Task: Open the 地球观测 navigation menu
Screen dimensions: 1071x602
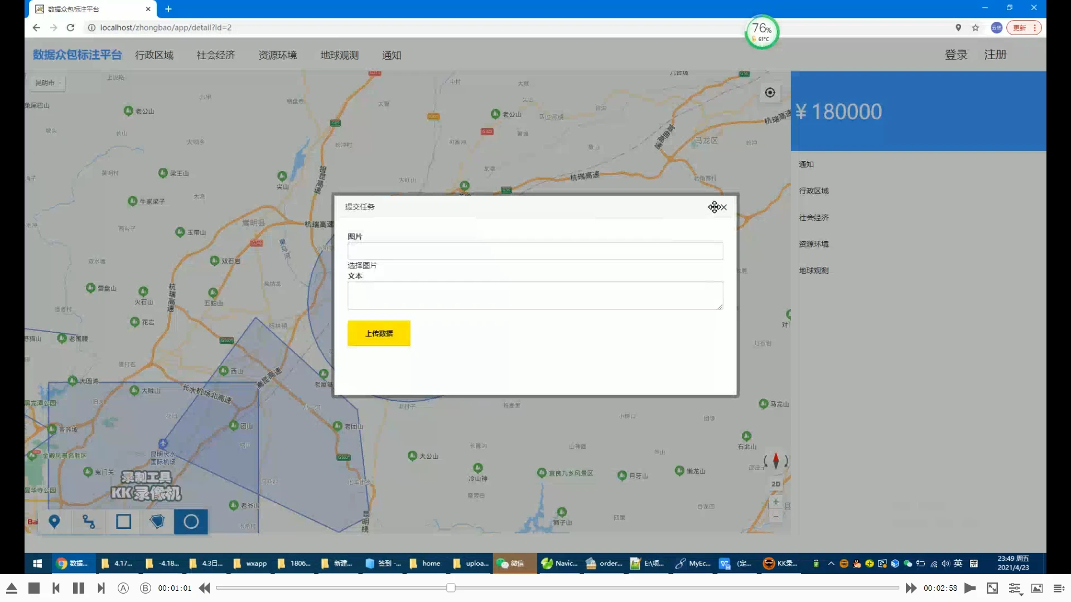Action: [339, 55]
